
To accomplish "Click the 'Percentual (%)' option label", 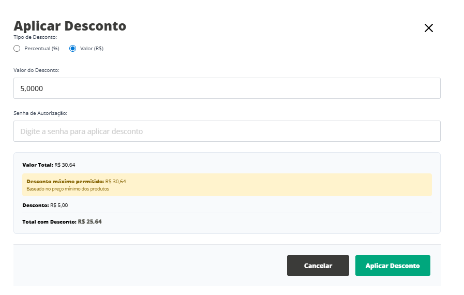I will (42, 49).
